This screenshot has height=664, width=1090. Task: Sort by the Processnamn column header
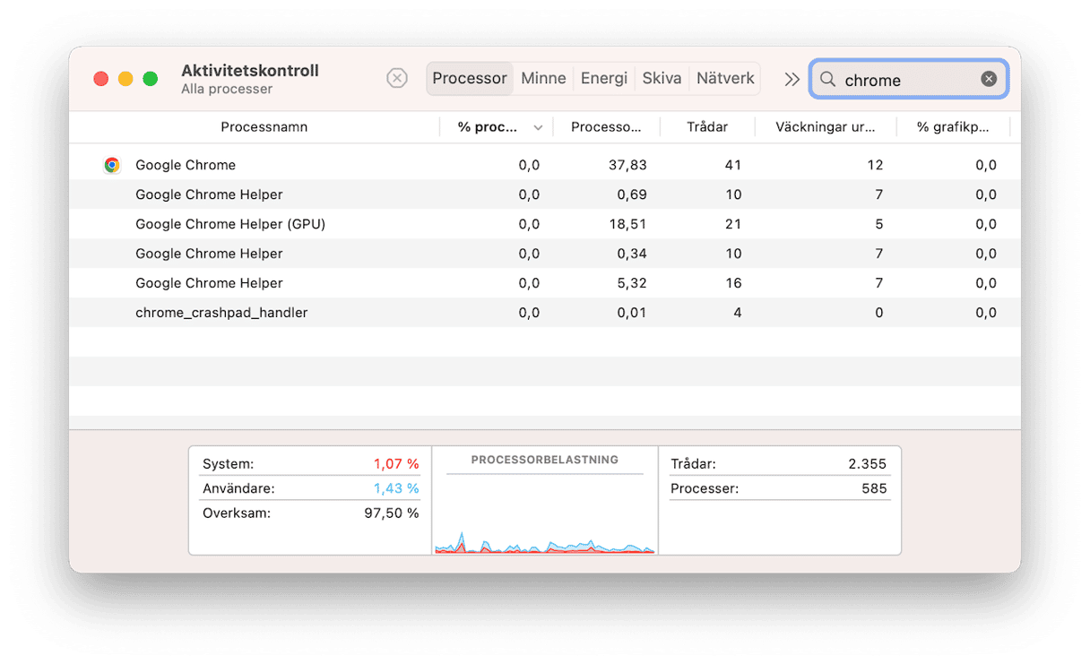(264, 127)
